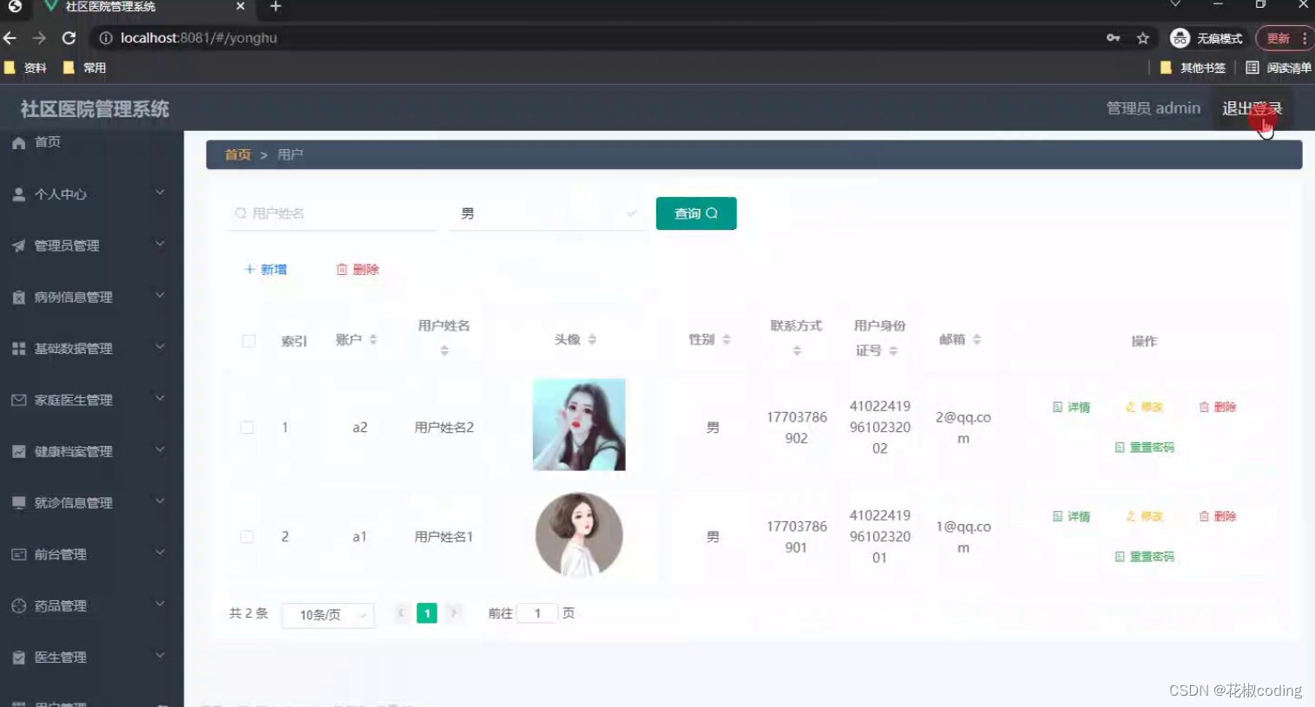Check the checkbox for user a1

point(248,536)
